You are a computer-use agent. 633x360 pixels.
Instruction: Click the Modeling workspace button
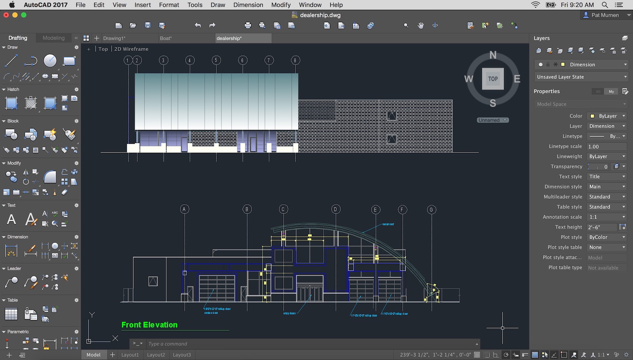53,38
